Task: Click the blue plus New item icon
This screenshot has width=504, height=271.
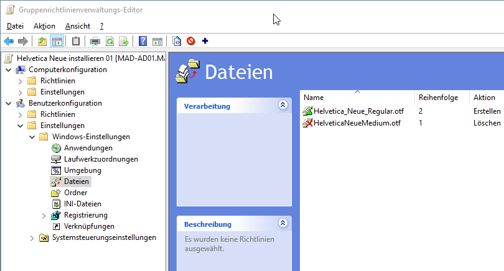Action: [x=205, y=42]
